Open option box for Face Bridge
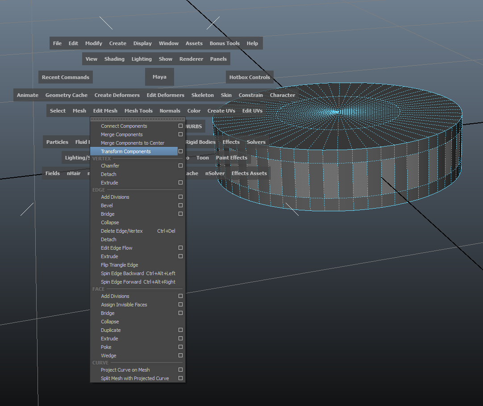This screenshot has height=406, width=483. pos(180,313)
